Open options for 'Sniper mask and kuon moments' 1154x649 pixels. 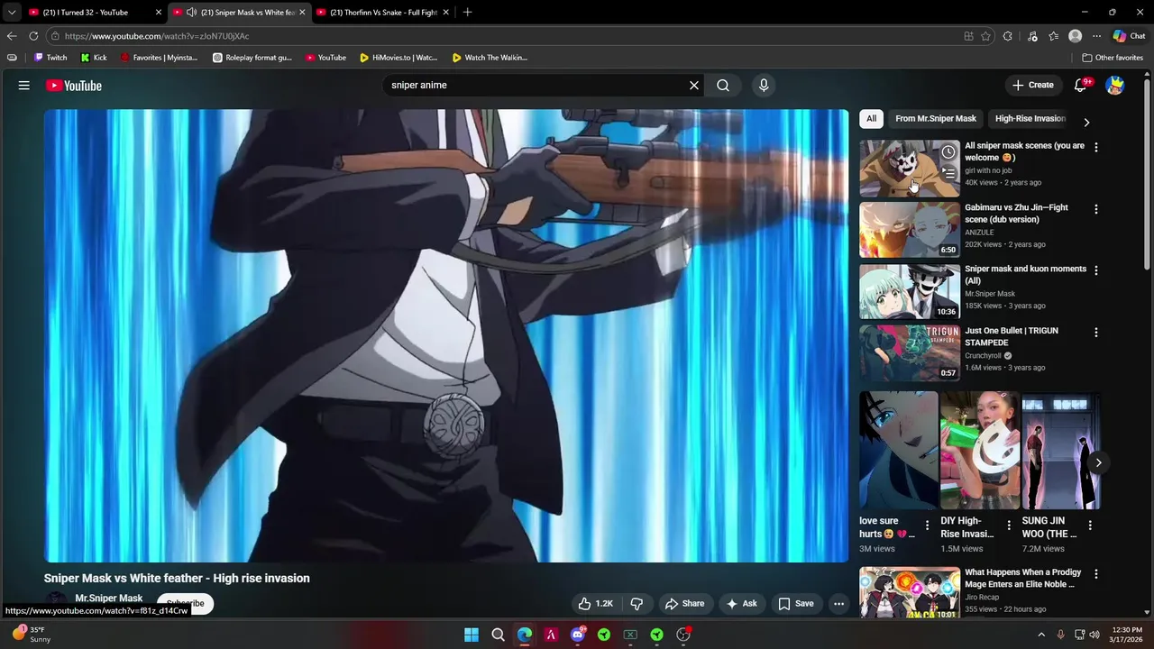1096,270
